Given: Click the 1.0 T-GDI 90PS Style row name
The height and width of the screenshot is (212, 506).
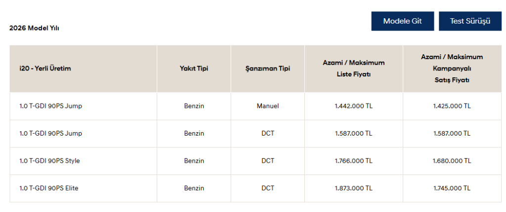Looking at the screenshot, I should 49,161.
